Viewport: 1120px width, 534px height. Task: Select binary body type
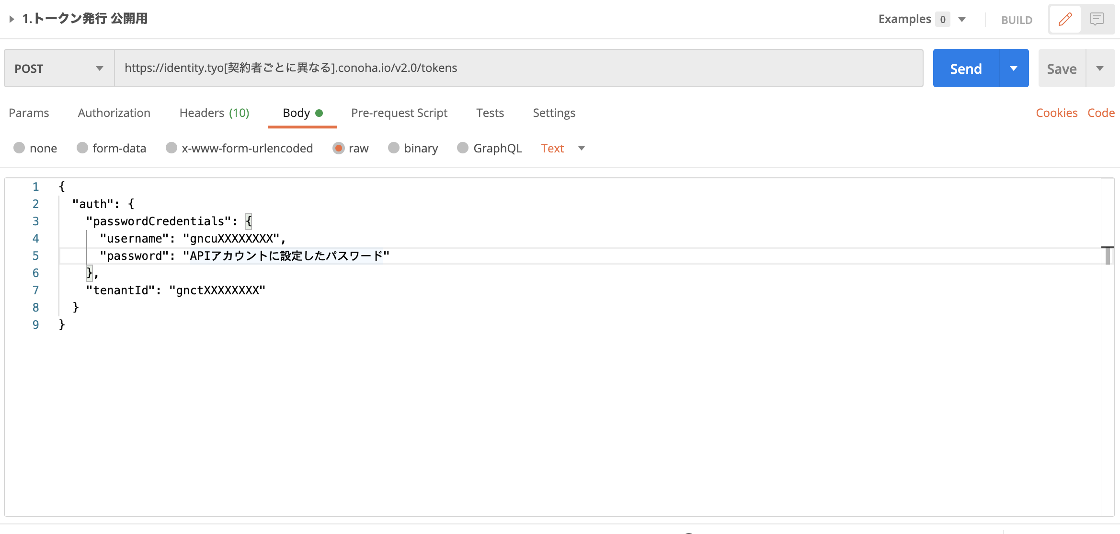click(x=394, y=148)
